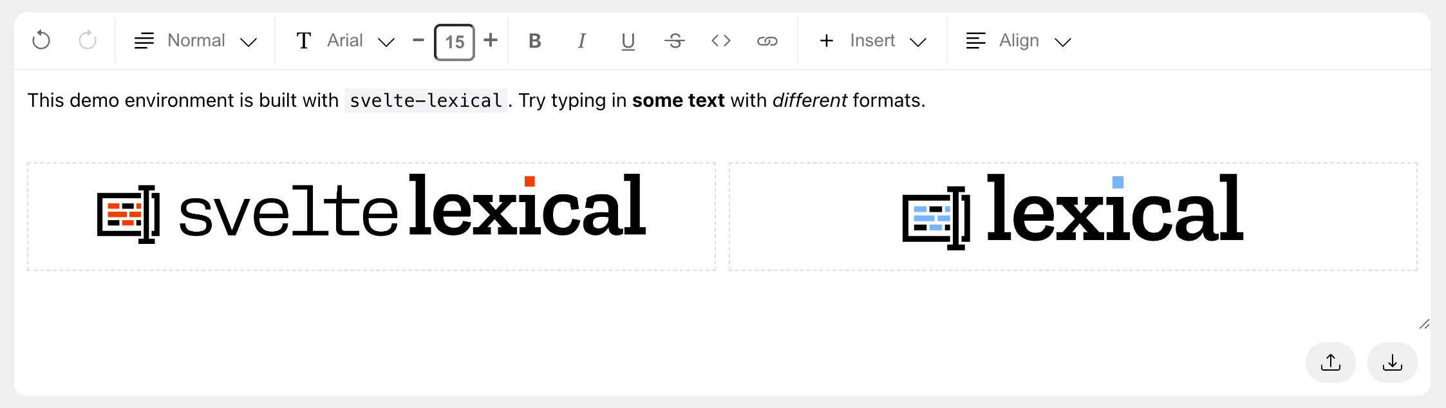Toggle bold formatting
Screen dimensions: 1446x408
coord(534,41)
